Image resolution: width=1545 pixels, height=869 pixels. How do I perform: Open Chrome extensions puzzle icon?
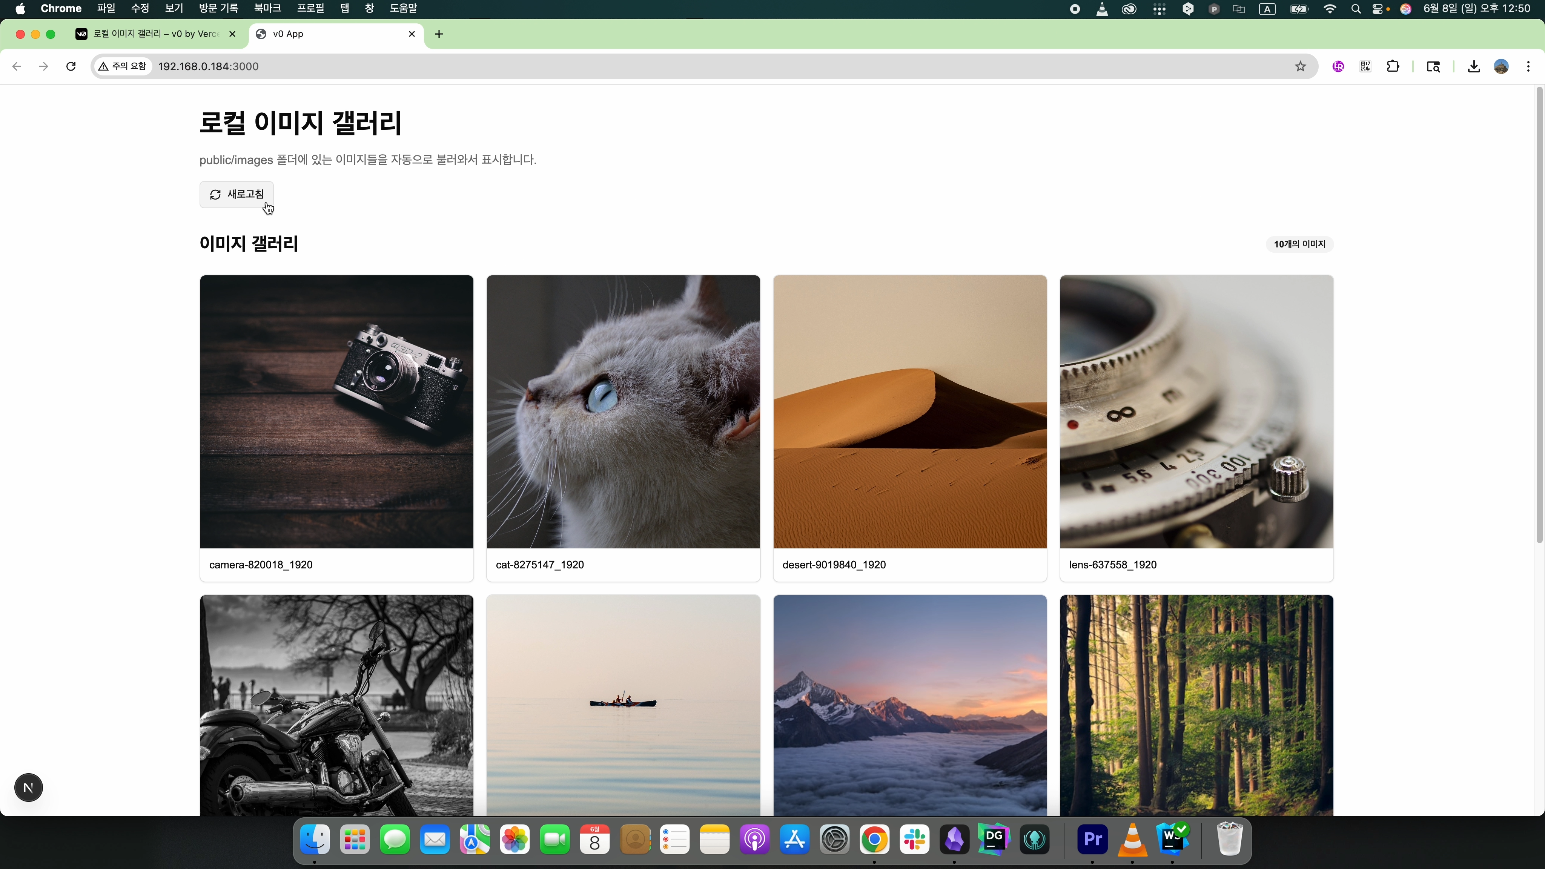(1393, 66)
